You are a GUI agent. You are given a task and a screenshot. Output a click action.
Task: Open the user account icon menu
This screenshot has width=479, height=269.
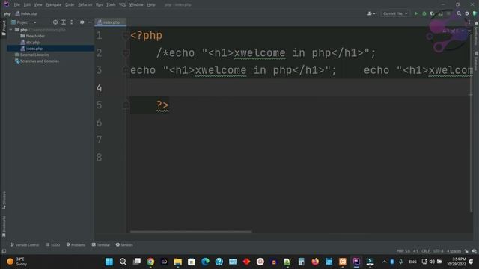371,13
